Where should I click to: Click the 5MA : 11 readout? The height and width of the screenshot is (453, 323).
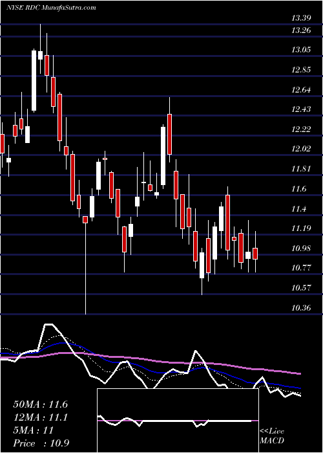(x=33, y=430)
